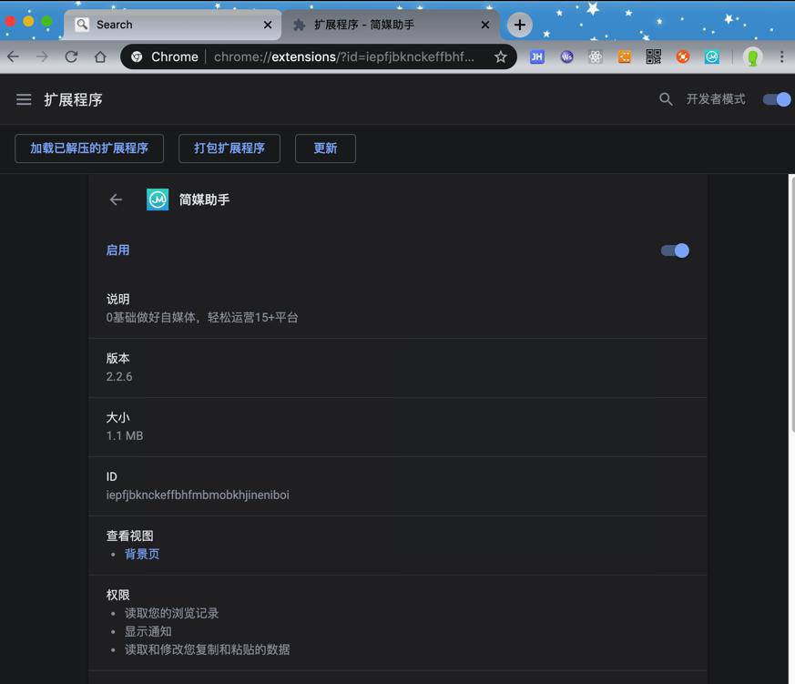Click permission 读取和修改您复制和粘贴的数据
The height and width of the screenshot is (684, 795).
point(208,649)
